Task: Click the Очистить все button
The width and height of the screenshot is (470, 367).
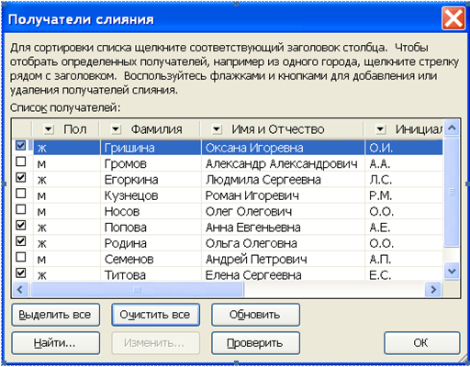Action: coord(155,315)
